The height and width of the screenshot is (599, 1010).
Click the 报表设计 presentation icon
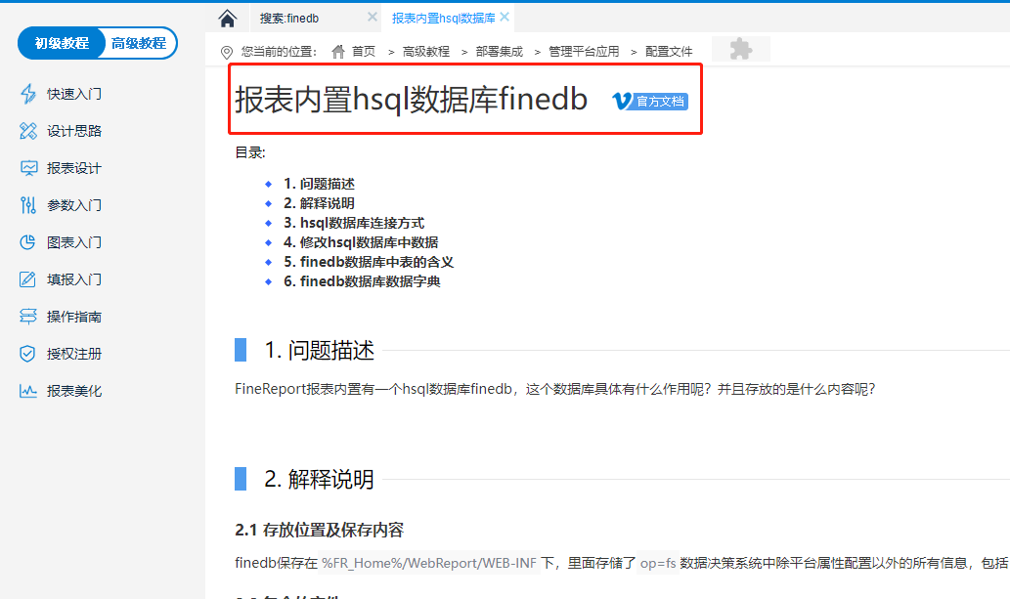28,168
